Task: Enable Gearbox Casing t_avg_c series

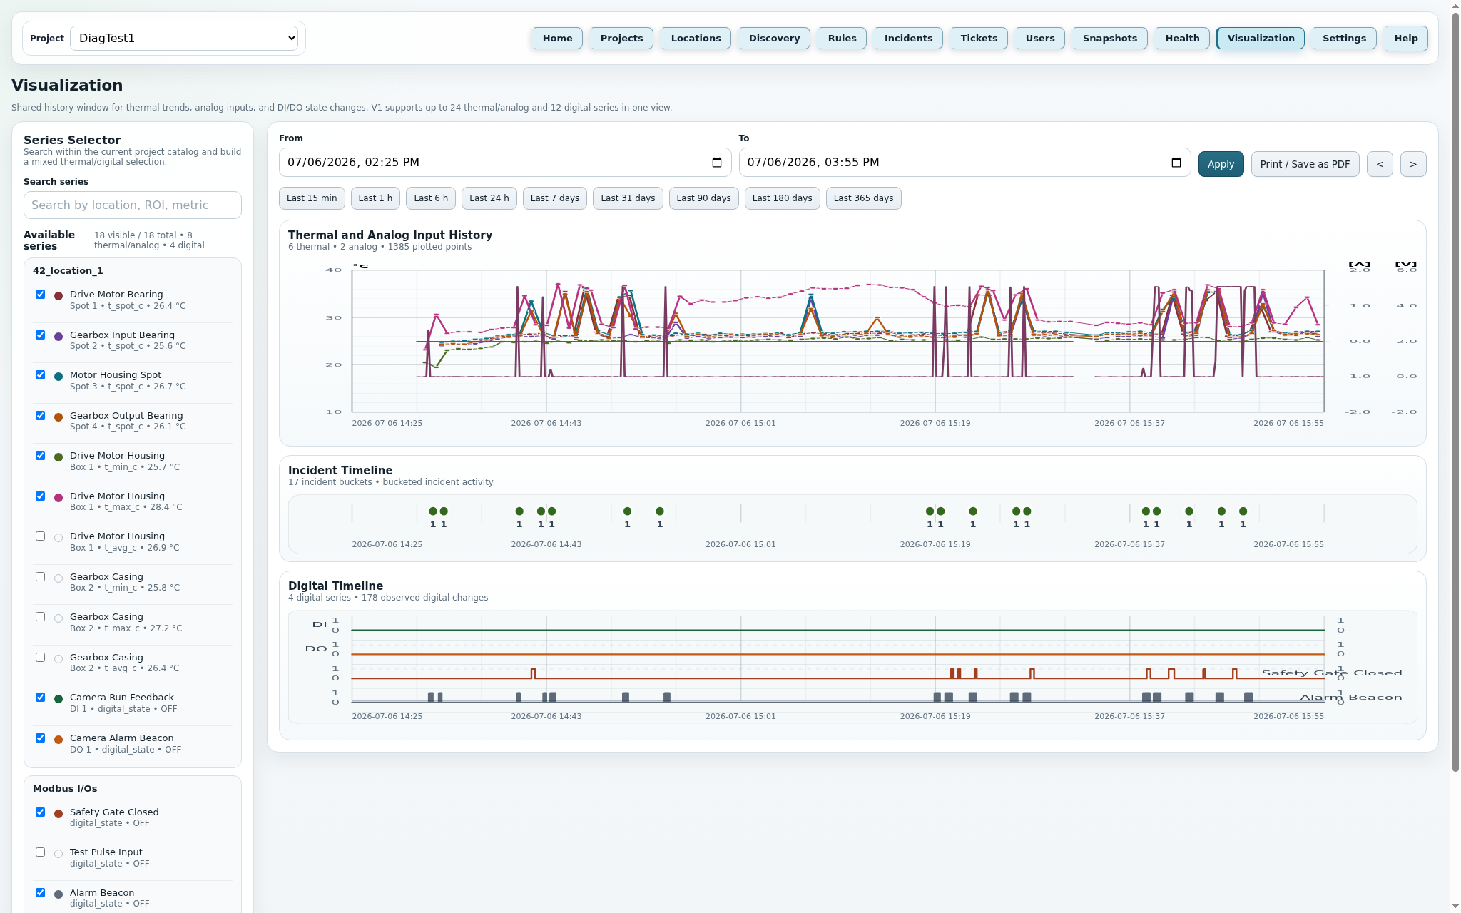Action: tap(40, 658)
